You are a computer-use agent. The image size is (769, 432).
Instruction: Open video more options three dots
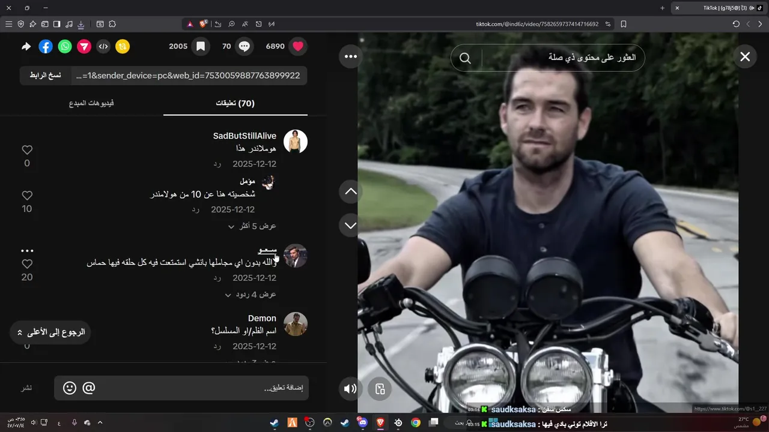pos(351,56)
